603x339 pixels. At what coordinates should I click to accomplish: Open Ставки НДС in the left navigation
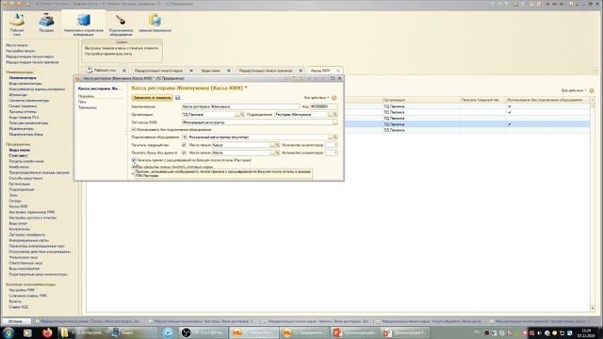tap(19, 307)
